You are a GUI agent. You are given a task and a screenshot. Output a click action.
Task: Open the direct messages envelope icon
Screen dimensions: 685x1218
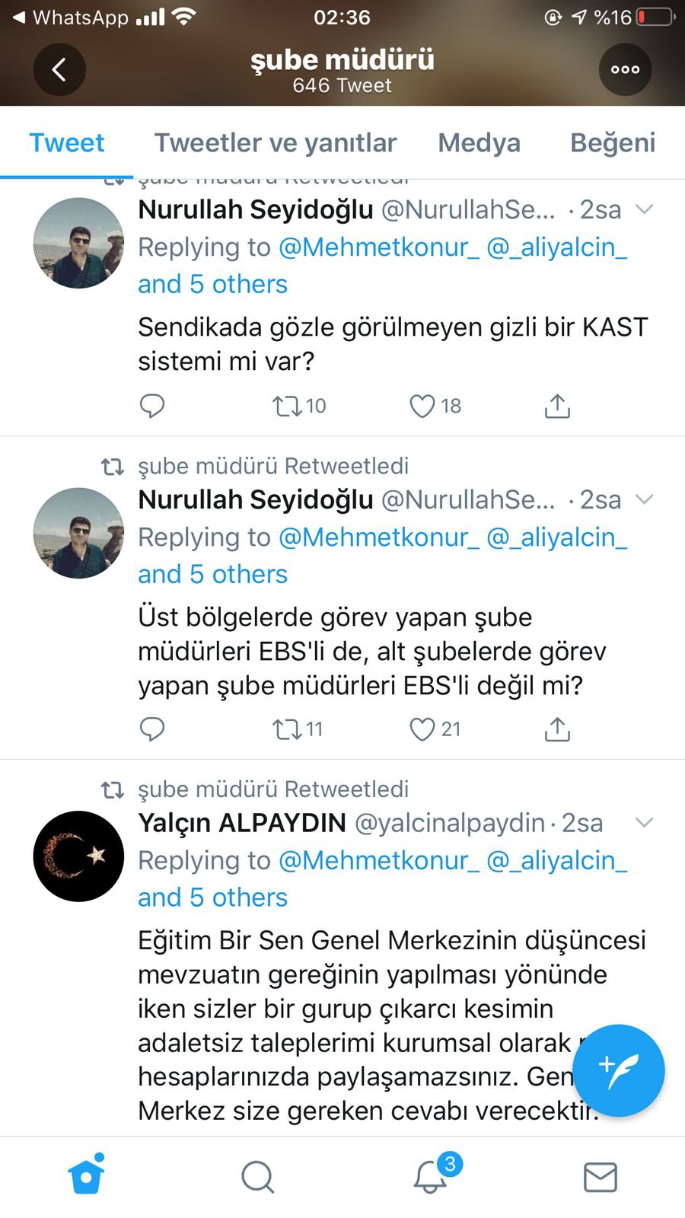coord(600,1177)
